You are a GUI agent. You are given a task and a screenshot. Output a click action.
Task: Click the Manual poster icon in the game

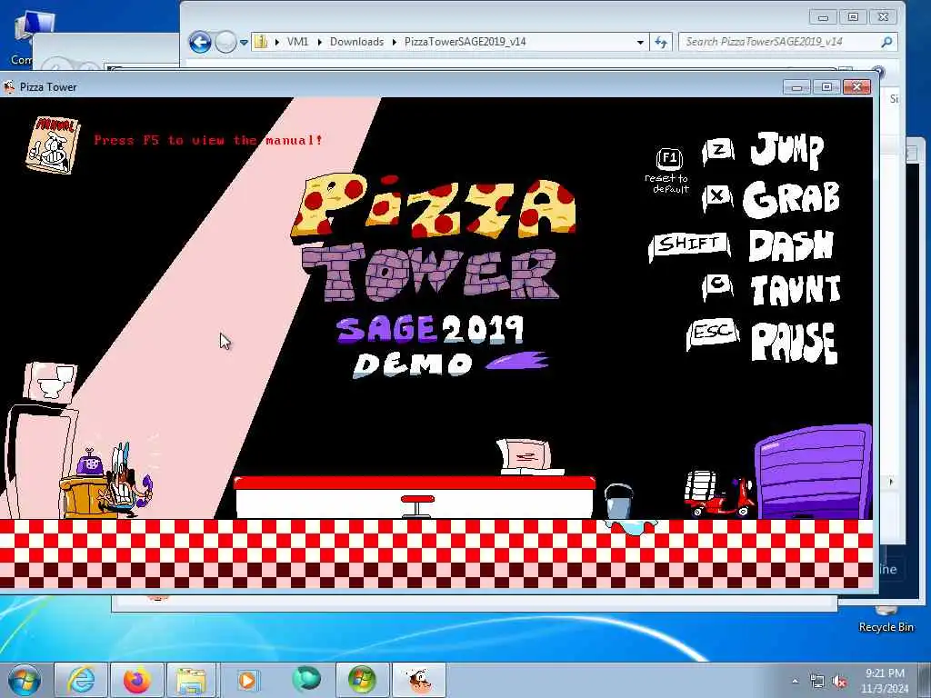[x=53, y=145]
